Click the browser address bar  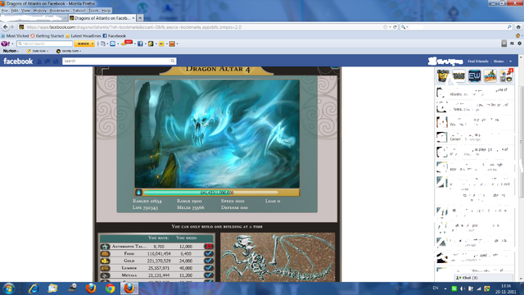coord(201,27)
